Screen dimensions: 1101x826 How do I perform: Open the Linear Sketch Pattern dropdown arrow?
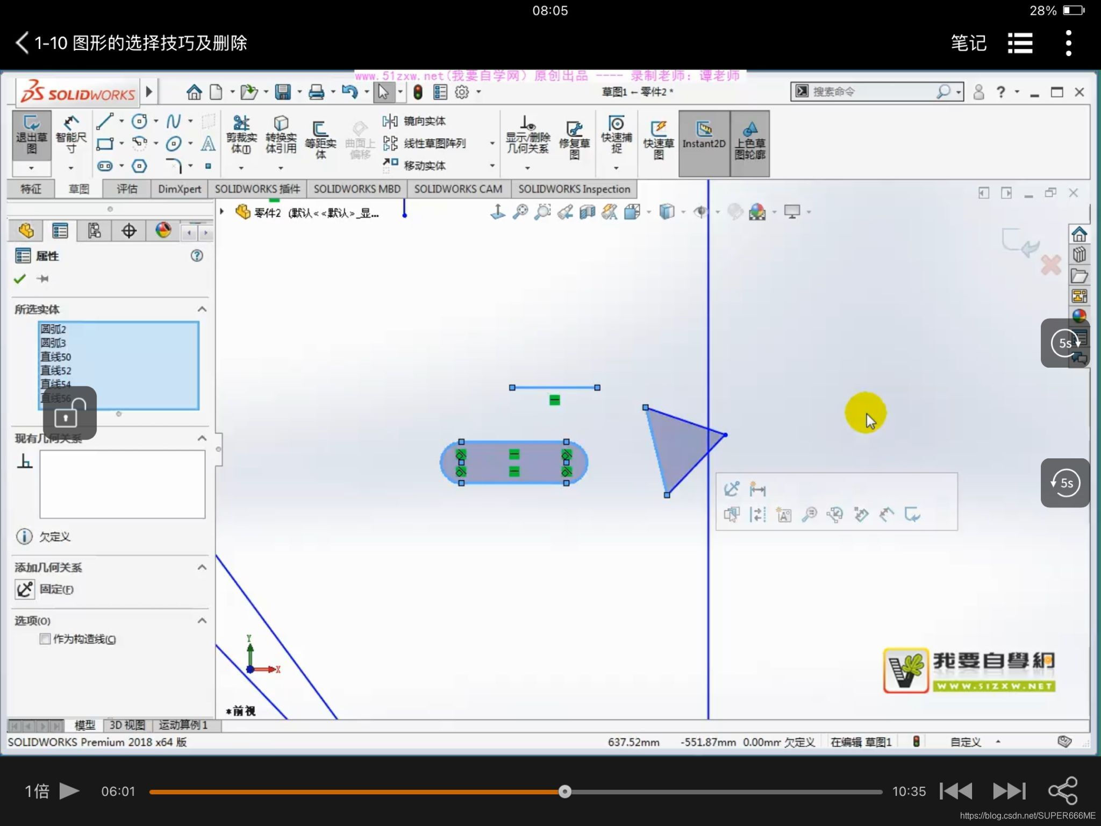[492, 144]
